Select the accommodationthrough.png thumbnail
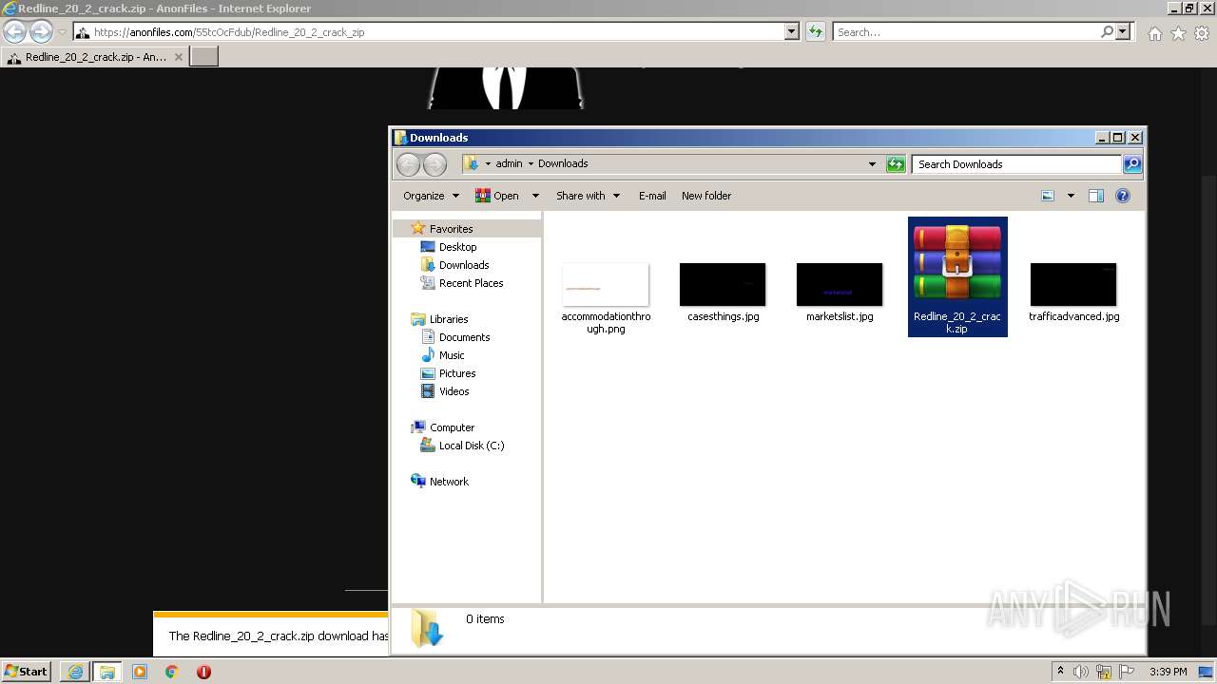 click(x=606, y=285)
